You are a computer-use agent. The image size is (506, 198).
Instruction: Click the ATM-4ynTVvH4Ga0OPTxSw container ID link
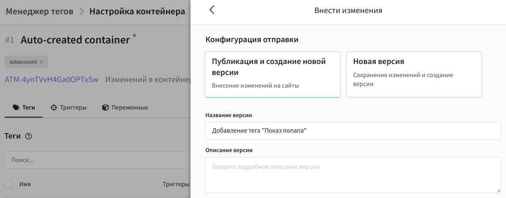tap(52, 80)
